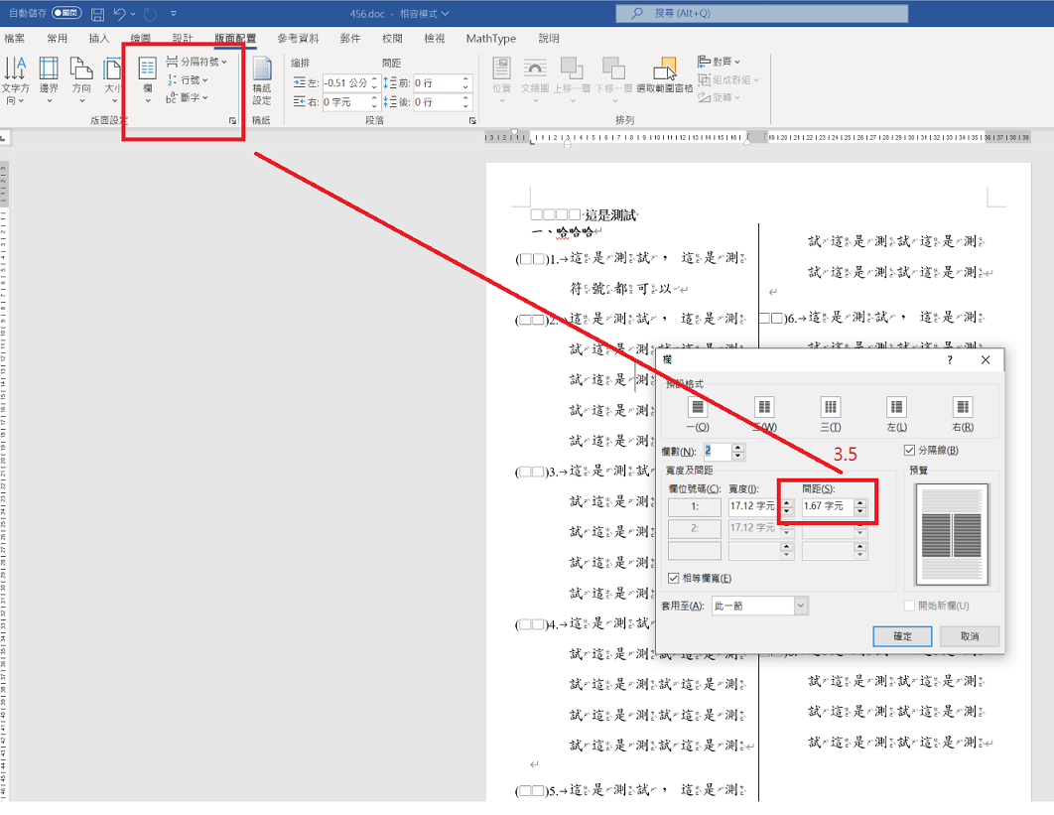Uncheck the 相等欄寬(E) checkbox
Viewport: 1054px width, 815px height.
(x=674, y=578)
